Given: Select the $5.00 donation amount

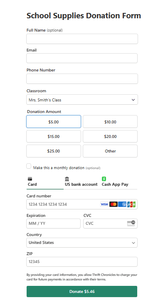Looking at the screenshot, I should pyautogui.click(x=54, y=122).
